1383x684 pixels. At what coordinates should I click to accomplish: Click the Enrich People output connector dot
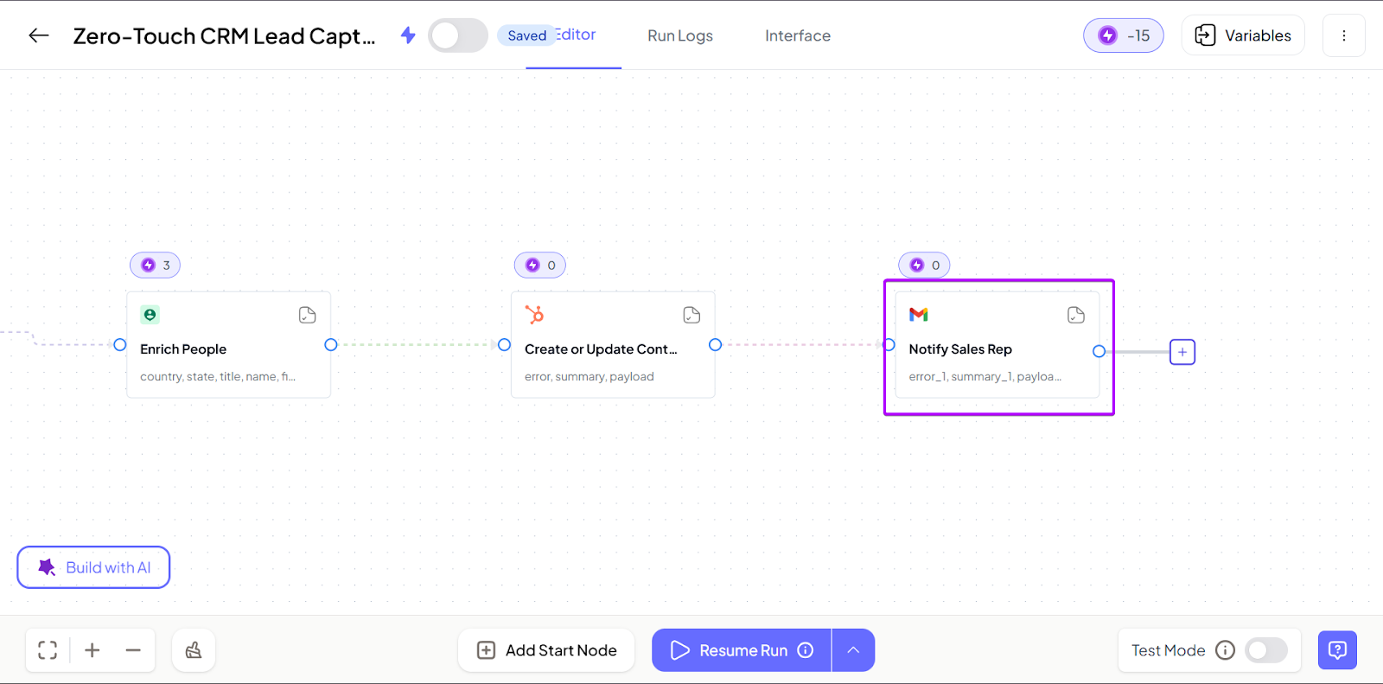click(x=331, y=345)
